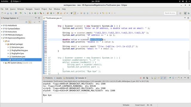
Task: Click the Debug toolbar icon
Action: [x=30, y=13]
